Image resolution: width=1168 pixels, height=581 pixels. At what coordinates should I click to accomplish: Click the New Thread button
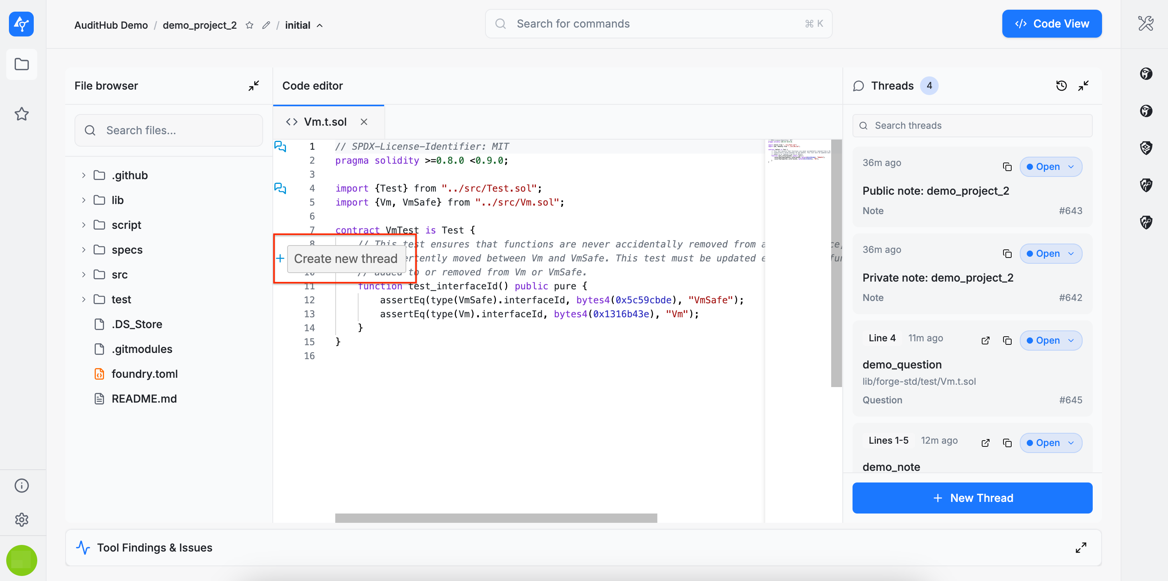pos(972,498)
